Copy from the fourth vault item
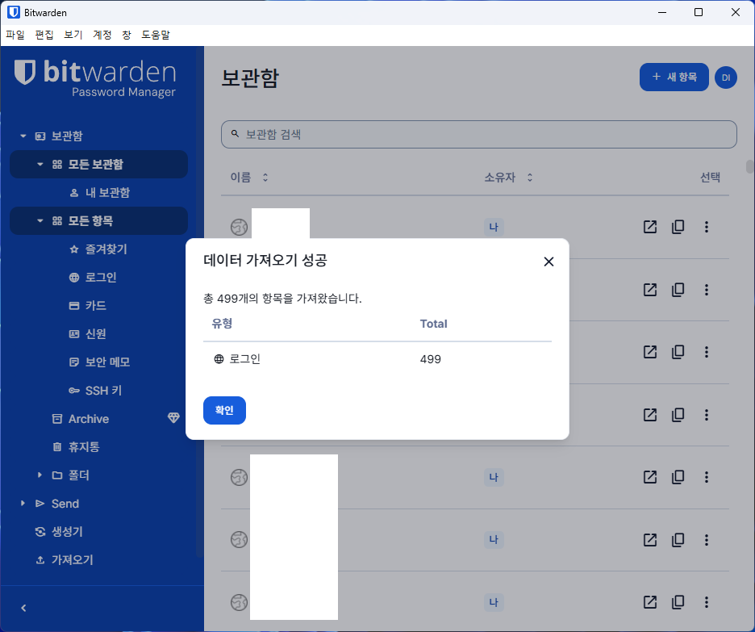 (678, 415)
